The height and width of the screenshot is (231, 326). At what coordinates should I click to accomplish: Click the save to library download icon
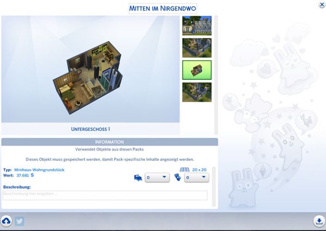pyautogui.click(x=318, y=221)
